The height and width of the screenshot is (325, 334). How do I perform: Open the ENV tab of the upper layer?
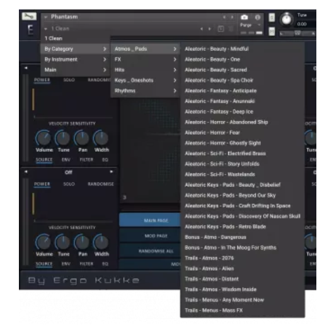66,159
